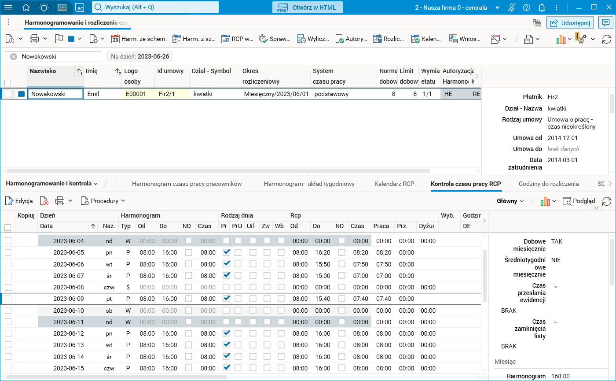
Task: Open Harmonogram - układ tygodniowy tab
Action: (309, 184)
